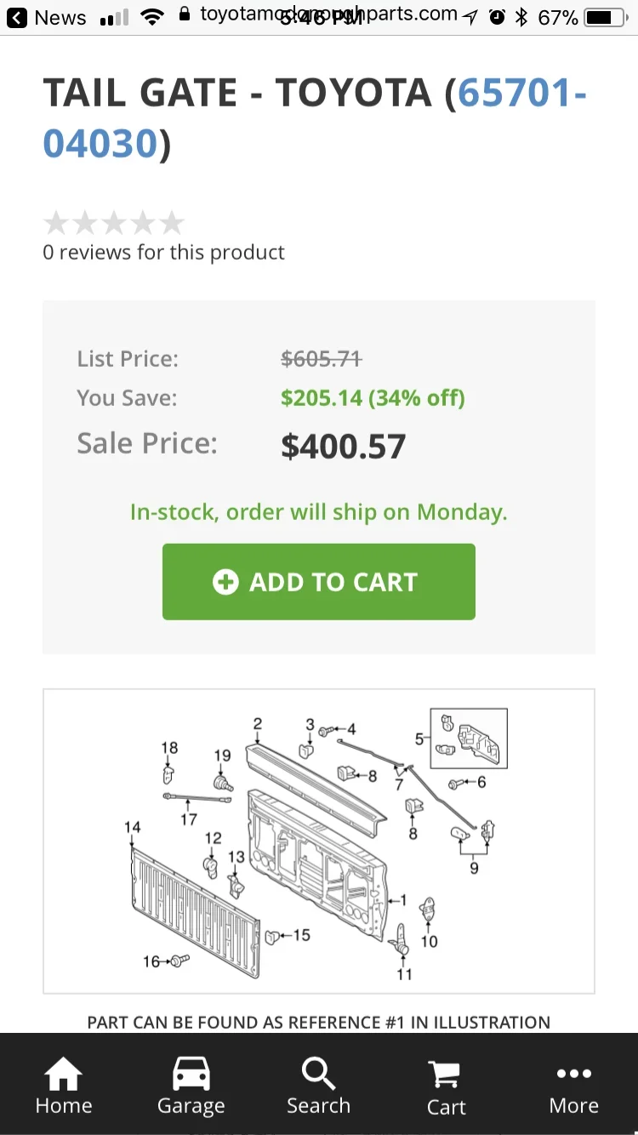Tap part 5 boxed component in diagram
The height and width of the screenshot is (1135, 638).
pos(469,739)
